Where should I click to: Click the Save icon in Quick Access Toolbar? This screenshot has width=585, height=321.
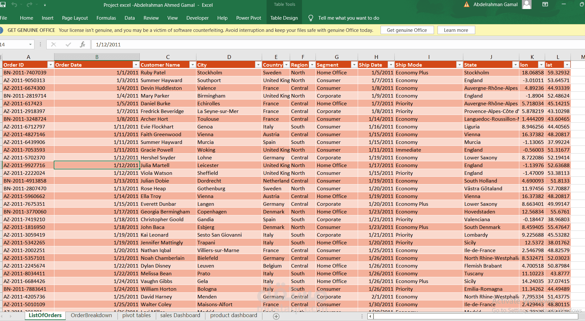(x=4, y=5)
